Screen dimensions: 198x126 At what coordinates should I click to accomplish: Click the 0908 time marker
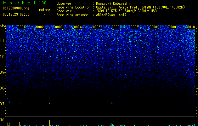(153, 27)
